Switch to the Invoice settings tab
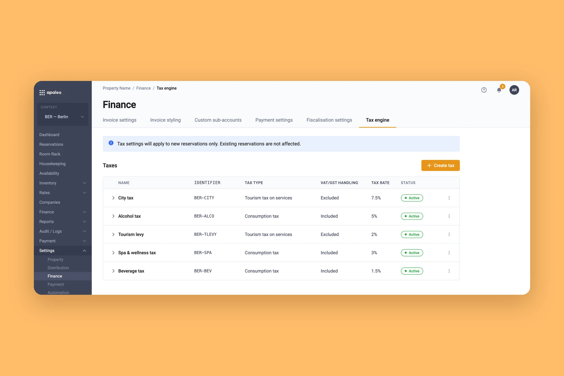 click(120, 120)
